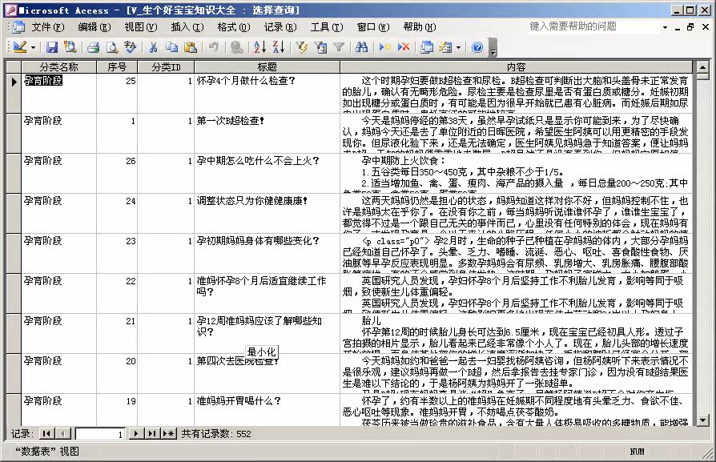Click the file search icon beside Save
716x462 pixels.
70,47
